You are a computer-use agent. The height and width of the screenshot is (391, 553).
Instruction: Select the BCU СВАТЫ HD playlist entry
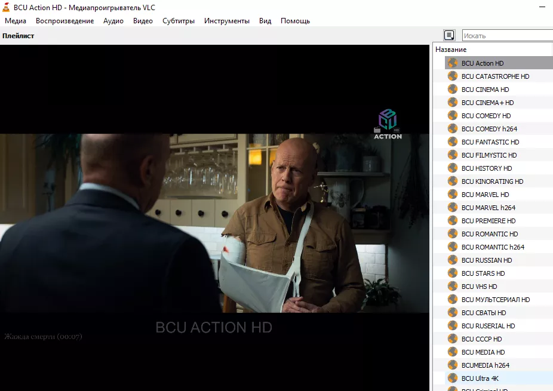(499, 313)
